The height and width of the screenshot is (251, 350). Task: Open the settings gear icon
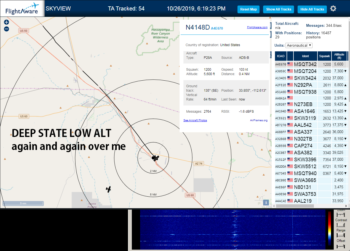(x=333, y=9)
